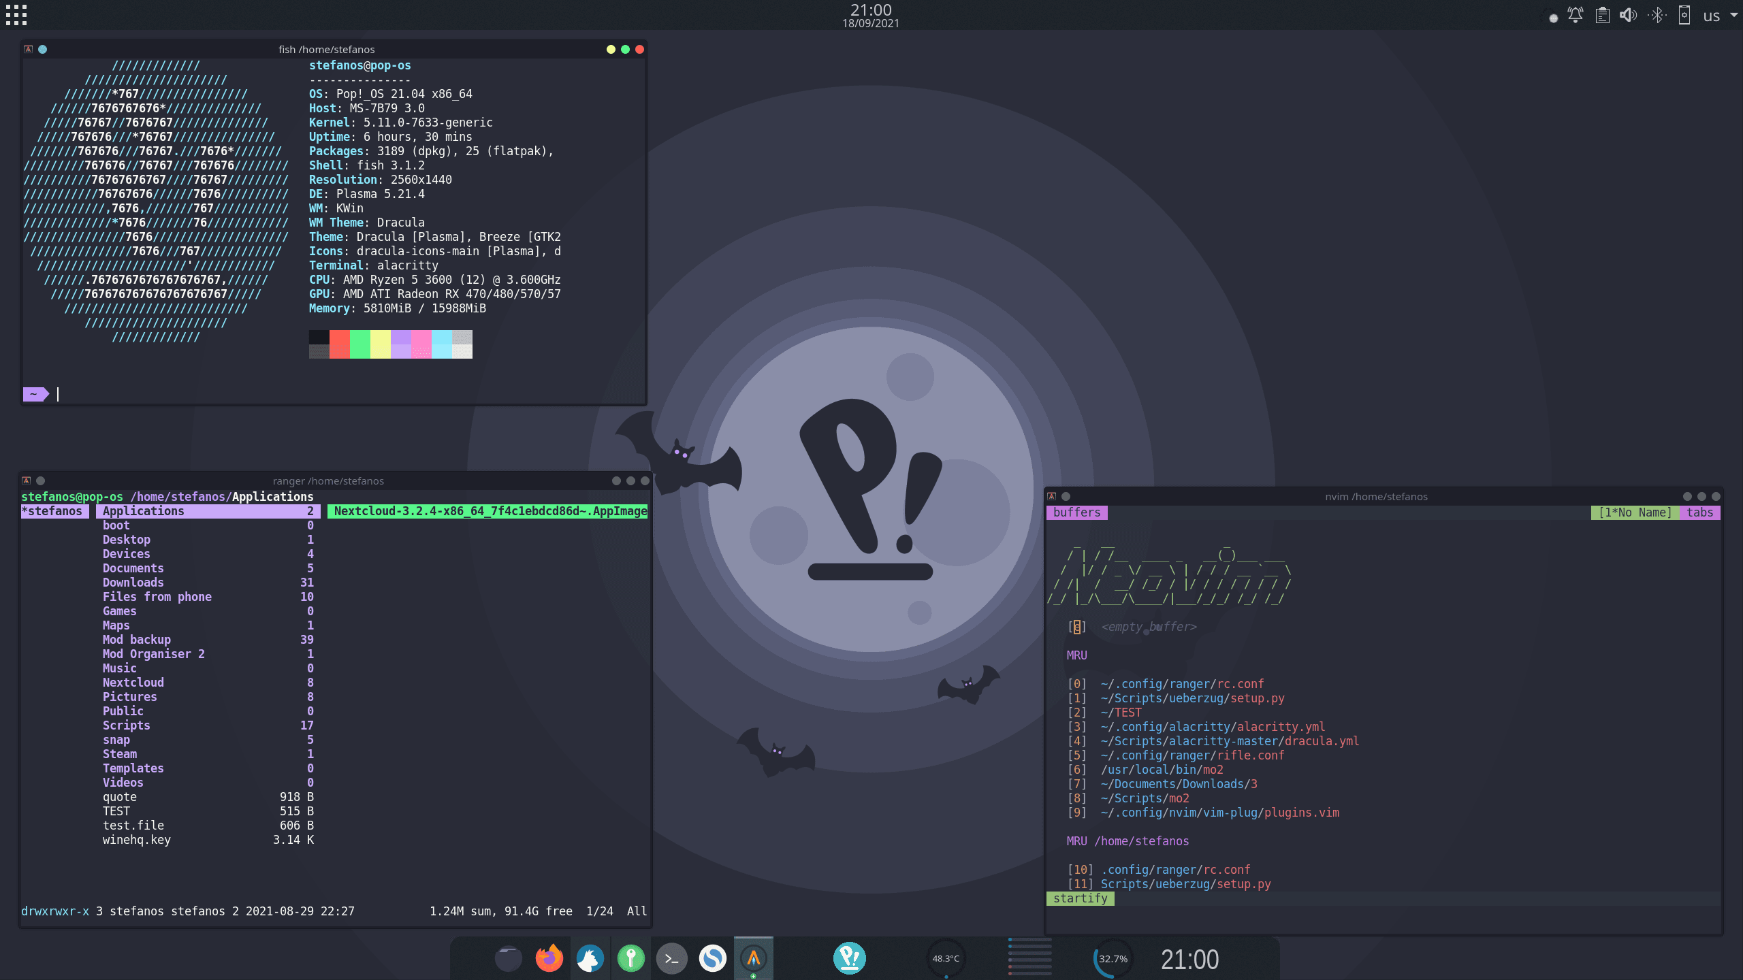Select the Nextcloud AppImage entry in ranger
Viewport: 1743px width, 980px height.
click(487, 511)
